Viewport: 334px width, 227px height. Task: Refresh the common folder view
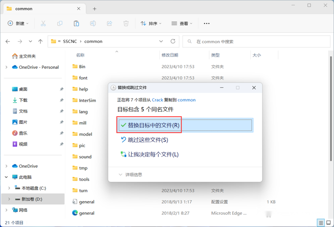(x=173, y=41)
